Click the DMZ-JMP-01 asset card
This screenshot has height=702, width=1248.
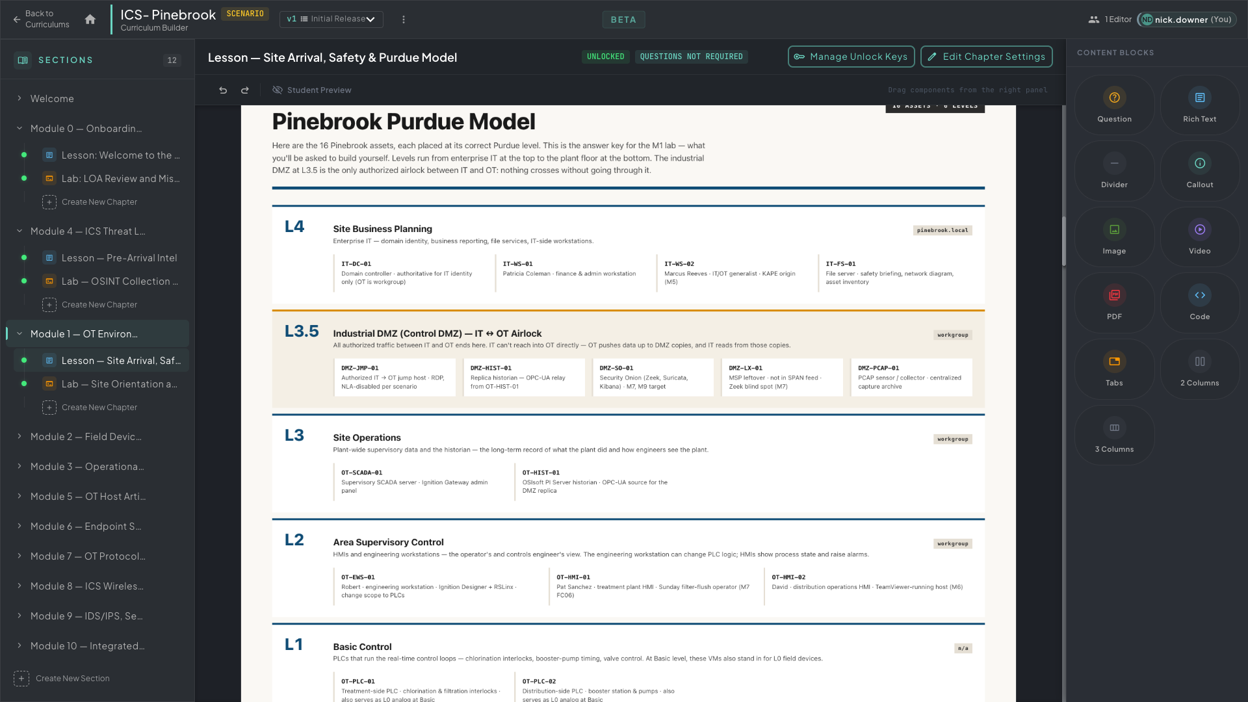(x=395, y=377)
